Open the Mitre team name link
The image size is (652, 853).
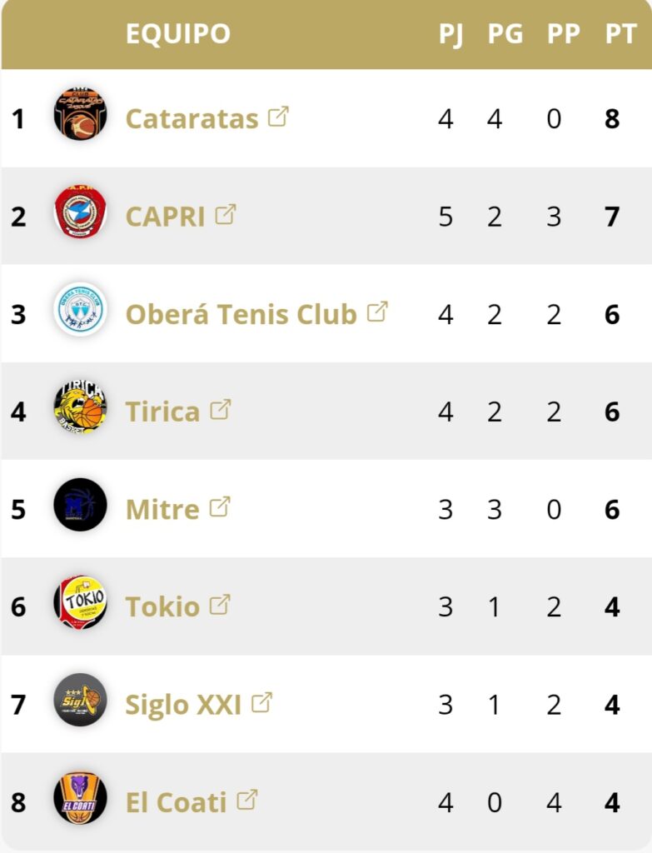[x=162, y=509]
